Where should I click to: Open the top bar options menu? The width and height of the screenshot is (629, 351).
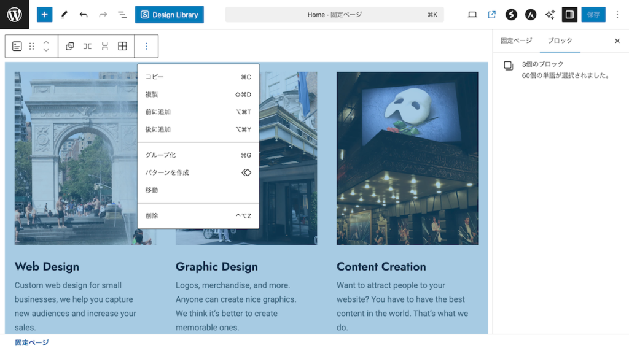click(x=617, y=15)
